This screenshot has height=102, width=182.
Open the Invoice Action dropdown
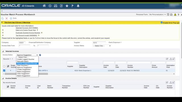point(27,55)
